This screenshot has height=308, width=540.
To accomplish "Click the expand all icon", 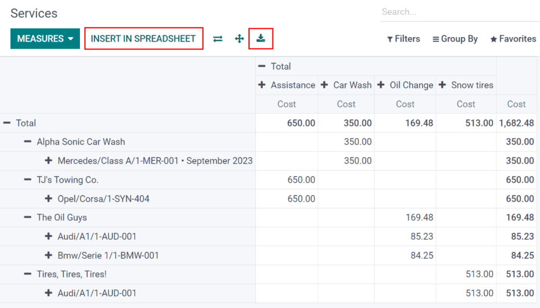I will click(239, 39).
